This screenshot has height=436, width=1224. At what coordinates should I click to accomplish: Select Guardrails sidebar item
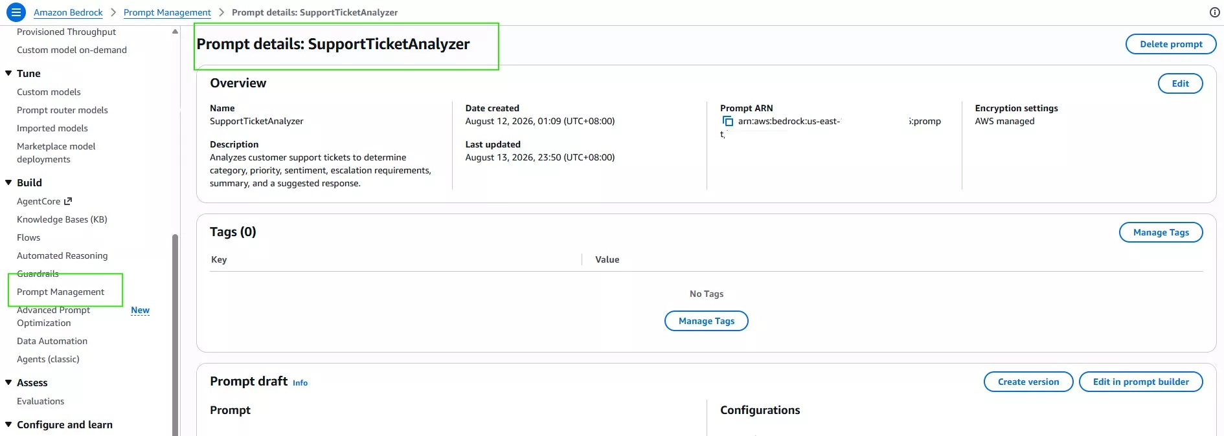point(38,274)
